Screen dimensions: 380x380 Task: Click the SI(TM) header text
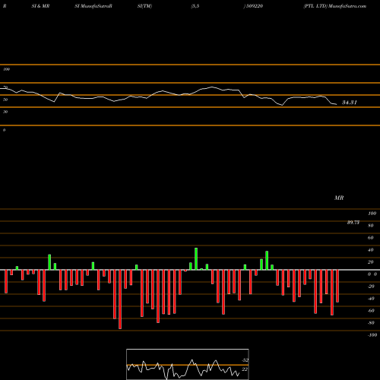click(x=144, y=6)
